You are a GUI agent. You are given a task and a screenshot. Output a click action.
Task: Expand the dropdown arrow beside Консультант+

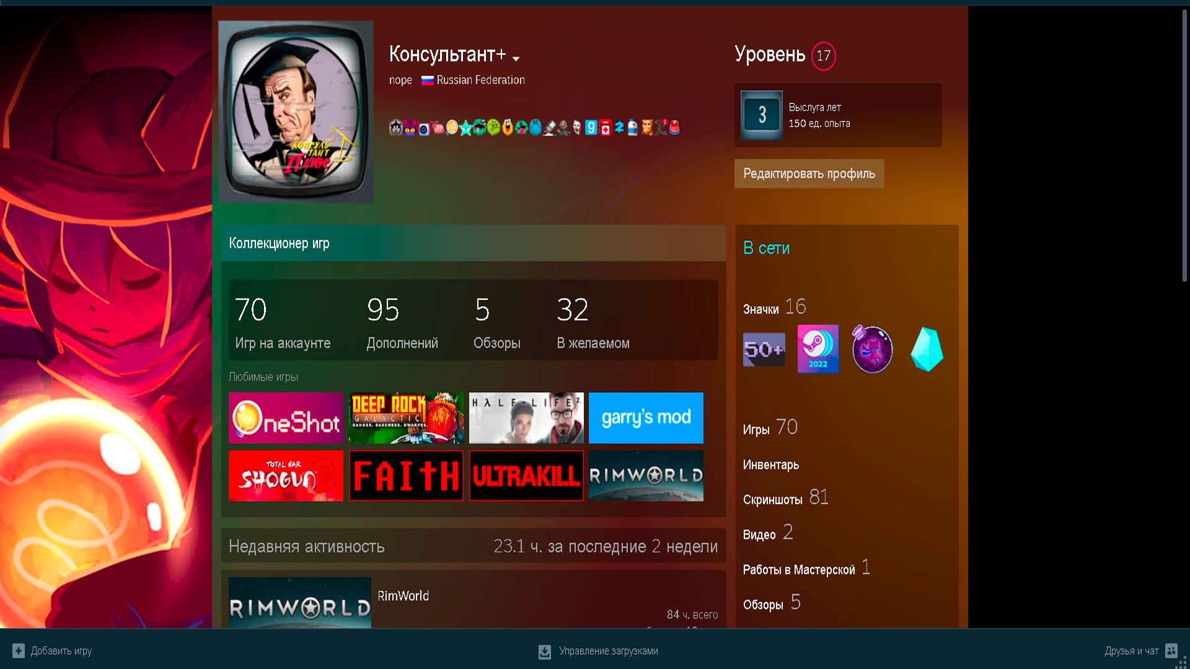(x=516, y=59)
